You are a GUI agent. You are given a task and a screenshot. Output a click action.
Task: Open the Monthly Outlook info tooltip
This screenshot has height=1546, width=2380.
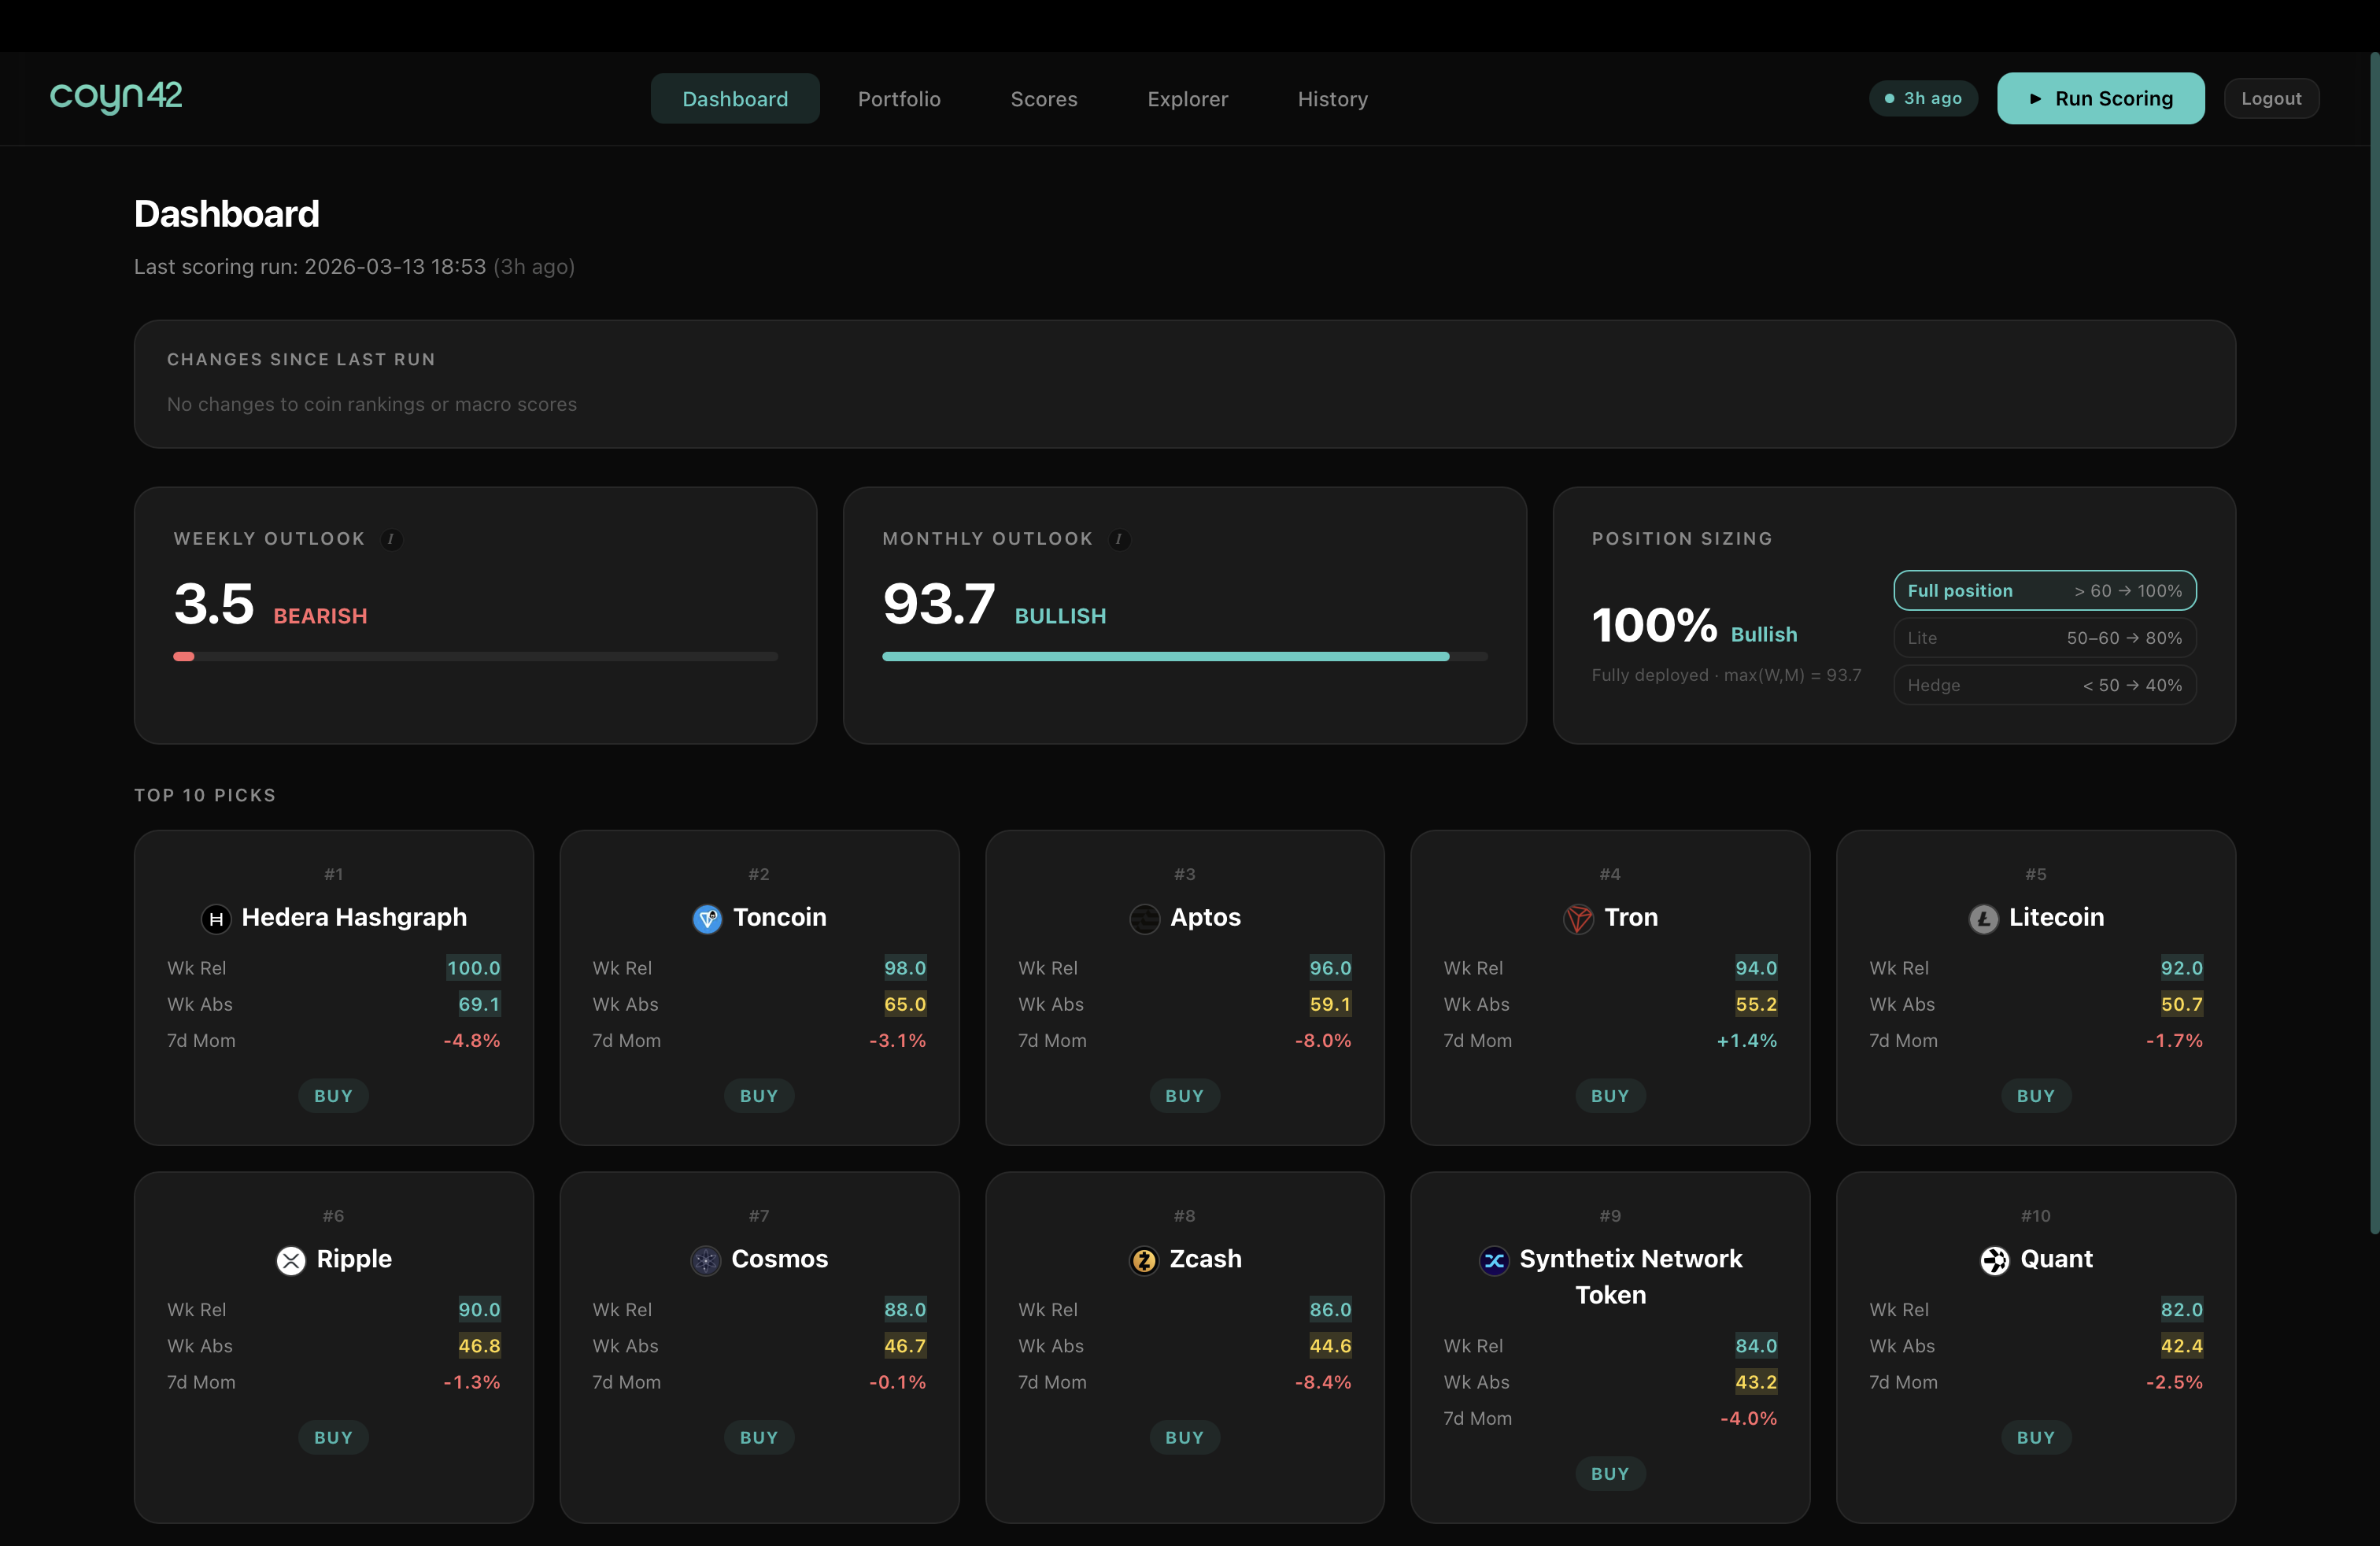pos(1119,539)
